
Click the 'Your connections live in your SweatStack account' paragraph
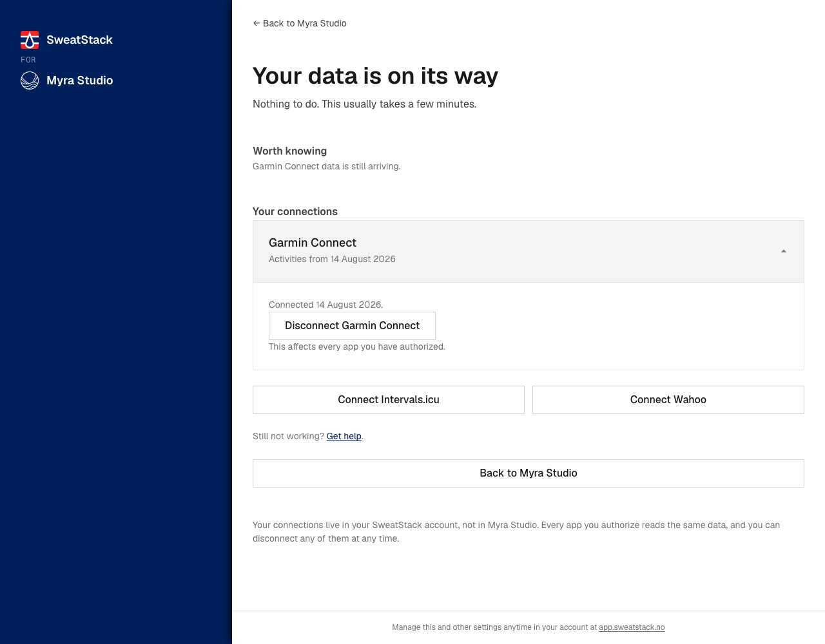516,532
